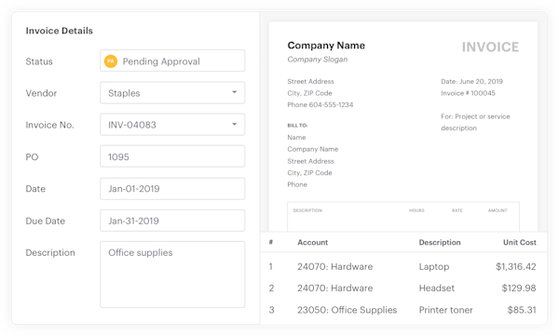Focus the PO field containing 1095
Screen dimensions: 559x336
click(x=172, y=156)
